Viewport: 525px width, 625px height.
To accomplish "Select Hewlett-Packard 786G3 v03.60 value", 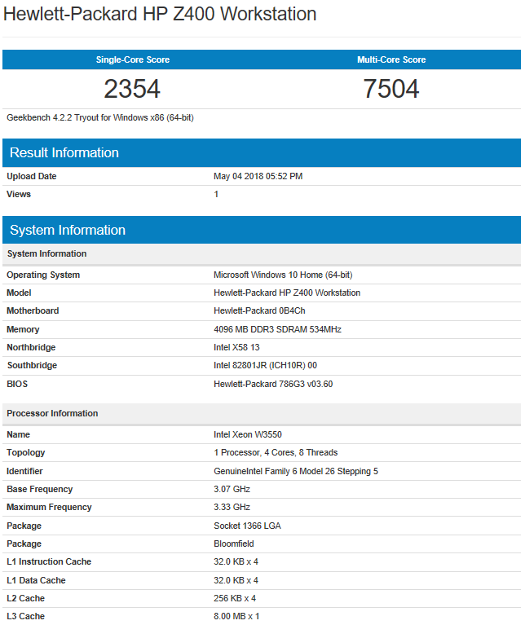I will [273, 385].
